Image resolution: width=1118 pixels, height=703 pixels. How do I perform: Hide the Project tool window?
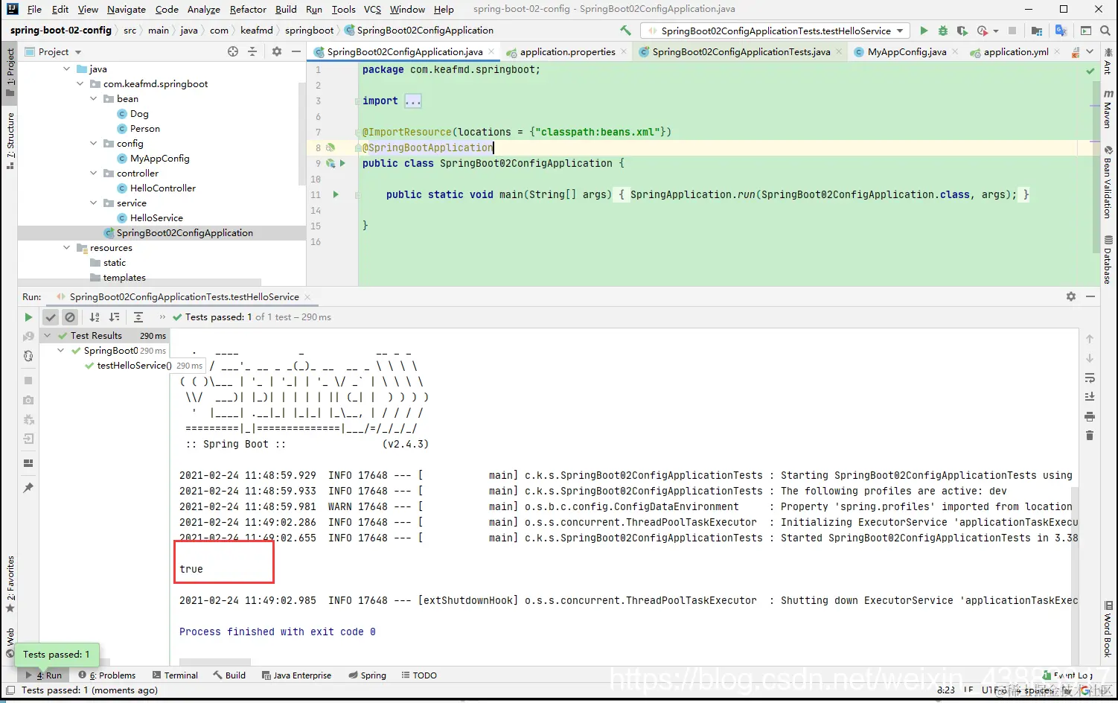click(x=296, y=51)
